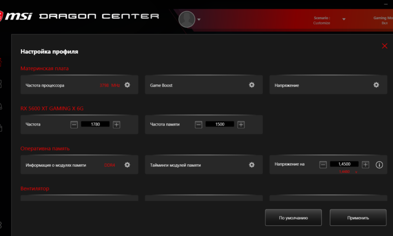Edit the GPU frequency field 1780
393x236 pixels.
[x=95, y=124]
